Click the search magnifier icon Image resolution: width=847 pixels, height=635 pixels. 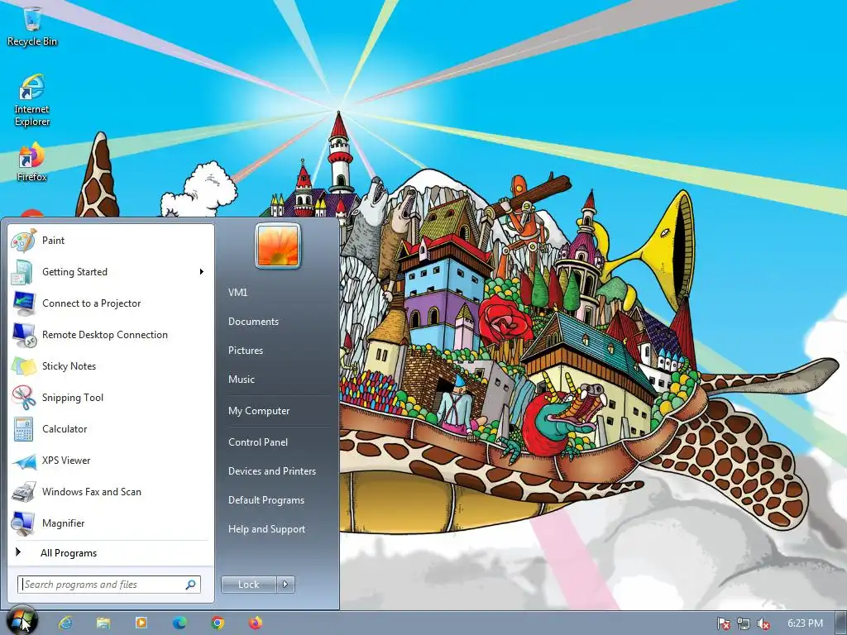pyautogui.click(x=191, y=585)
